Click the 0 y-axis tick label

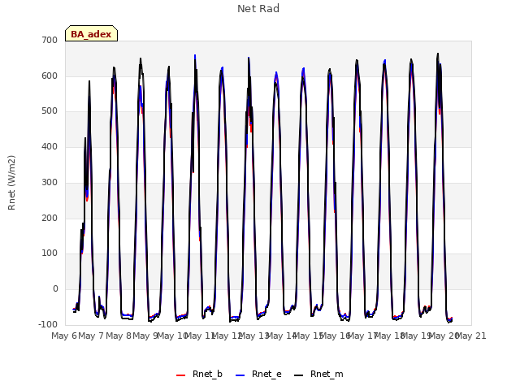pos(55,289)
